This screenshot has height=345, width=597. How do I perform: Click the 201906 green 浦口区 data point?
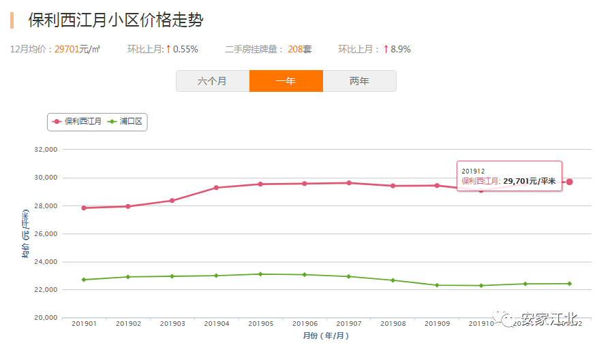[x=305, y=275]
